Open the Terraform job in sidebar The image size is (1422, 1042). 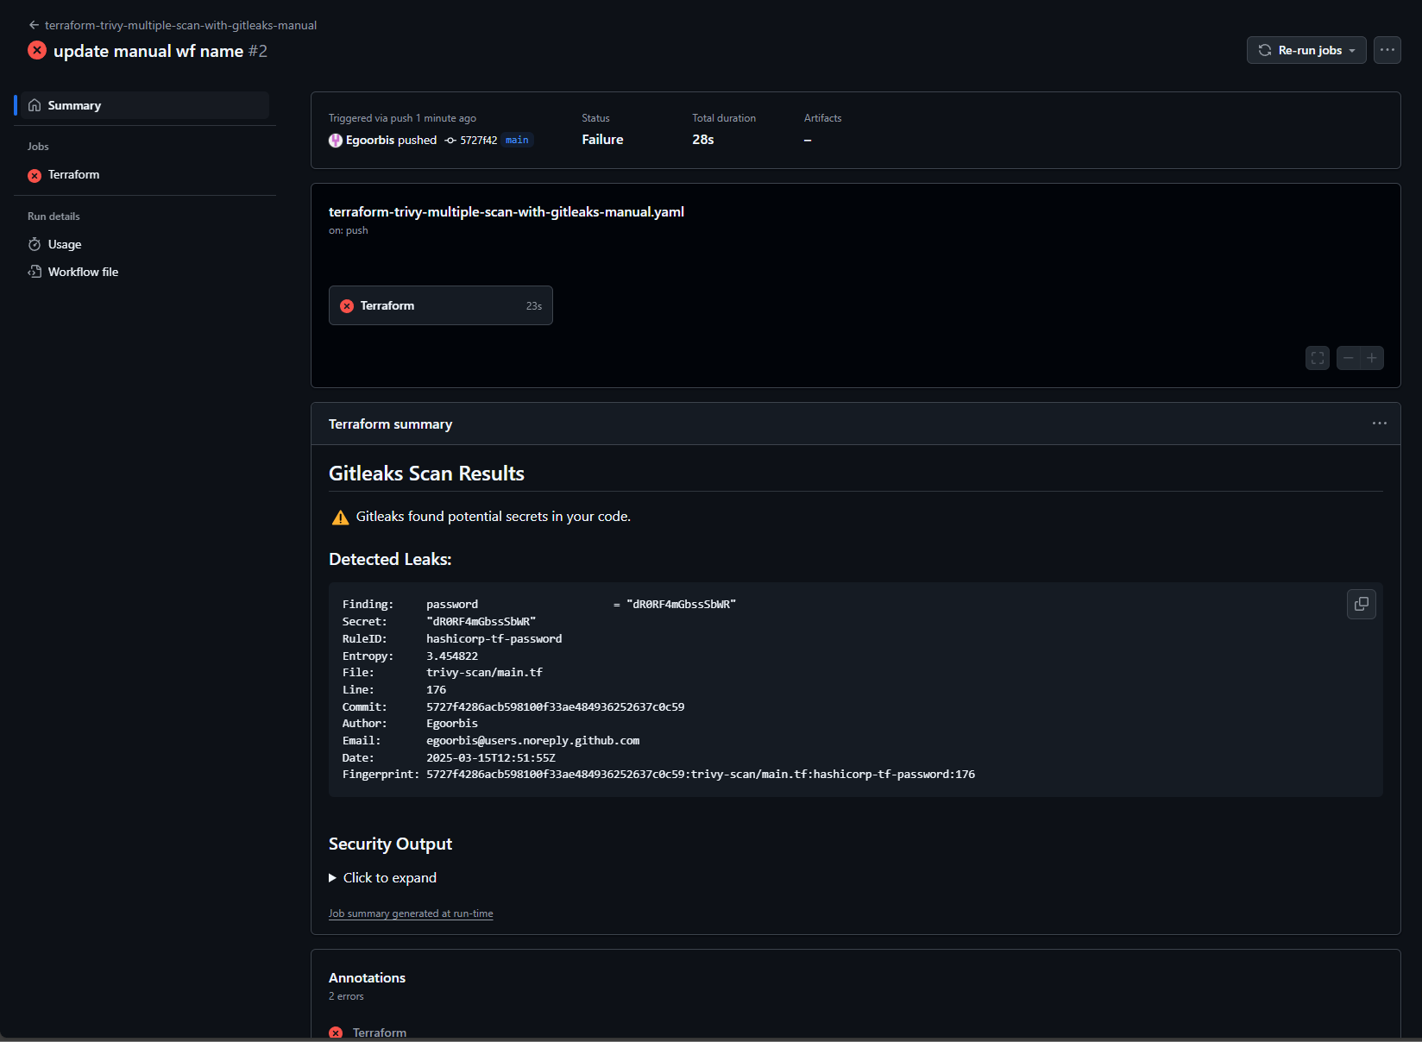point(73,175)
